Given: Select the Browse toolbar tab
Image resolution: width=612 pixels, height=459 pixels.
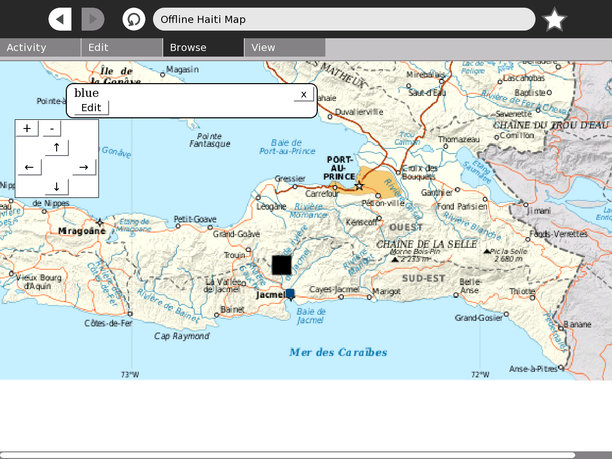Looking at the screenshot, I should (203, 47).
